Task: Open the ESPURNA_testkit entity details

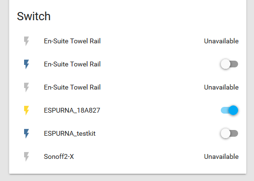Action: point(70,134)
